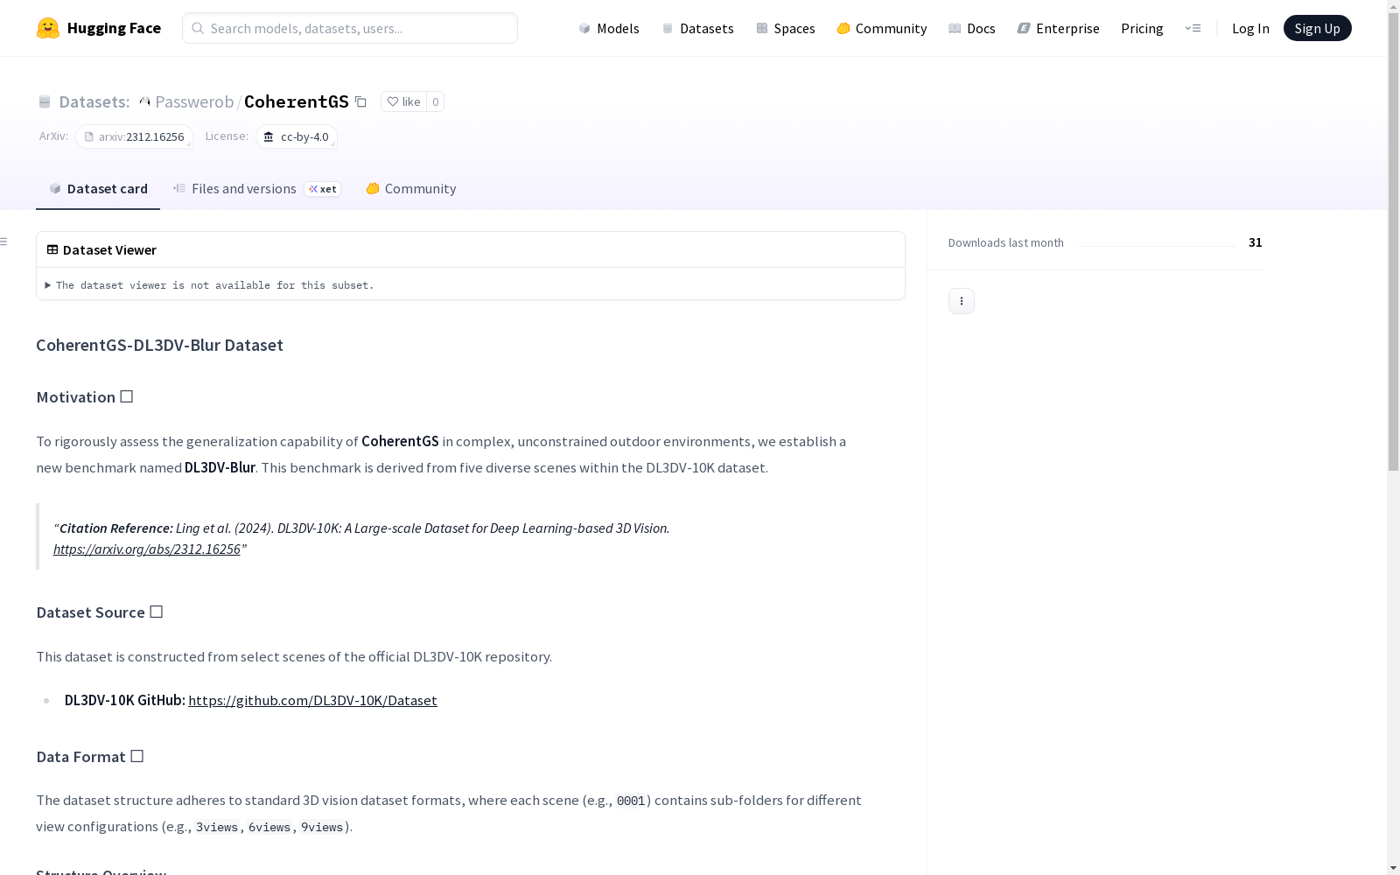
Task: Open Spaces in the top navigation
Action: coord(786,28)
